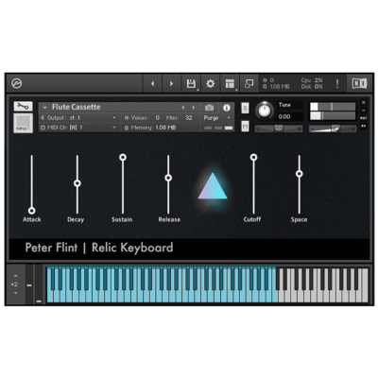Click the 'Memory: 1.08 MB' readout
The image size is (378, 378).
coord(150,128)
